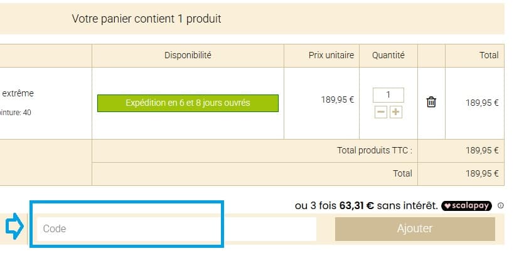Click the Total column header
This screenshot has height=256, width=514.
488,55
